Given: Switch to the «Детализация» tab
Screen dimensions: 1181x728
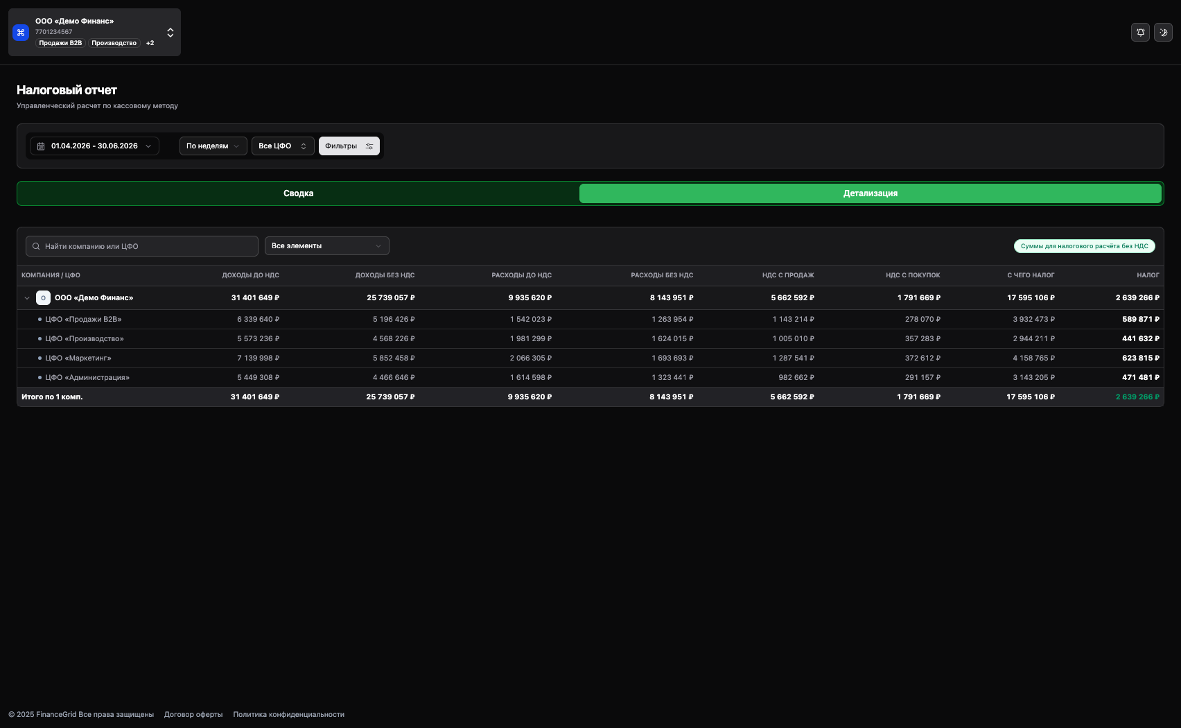Looking at the screenshot, I should pos(871,193).
